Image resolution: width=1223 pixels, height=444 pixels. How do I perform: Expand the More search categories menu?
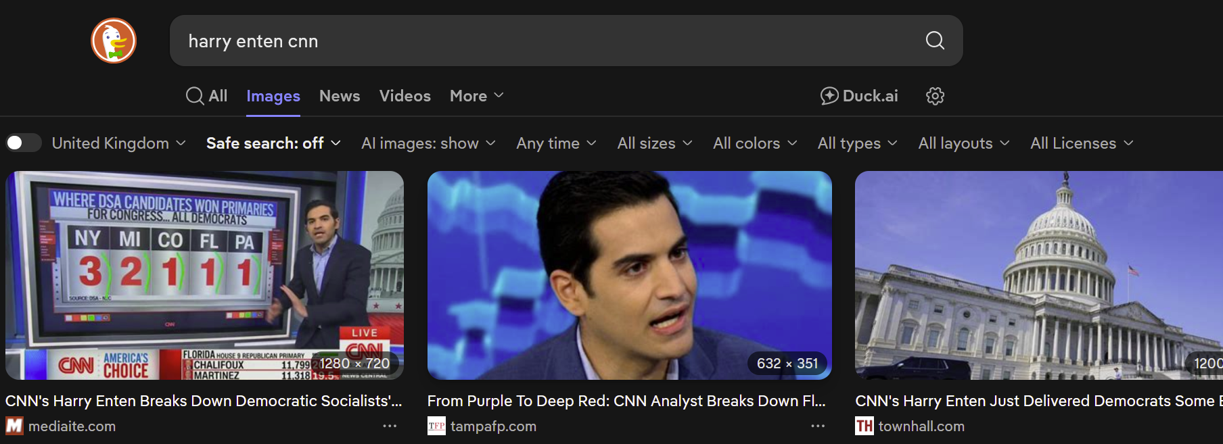pos(477,96)
